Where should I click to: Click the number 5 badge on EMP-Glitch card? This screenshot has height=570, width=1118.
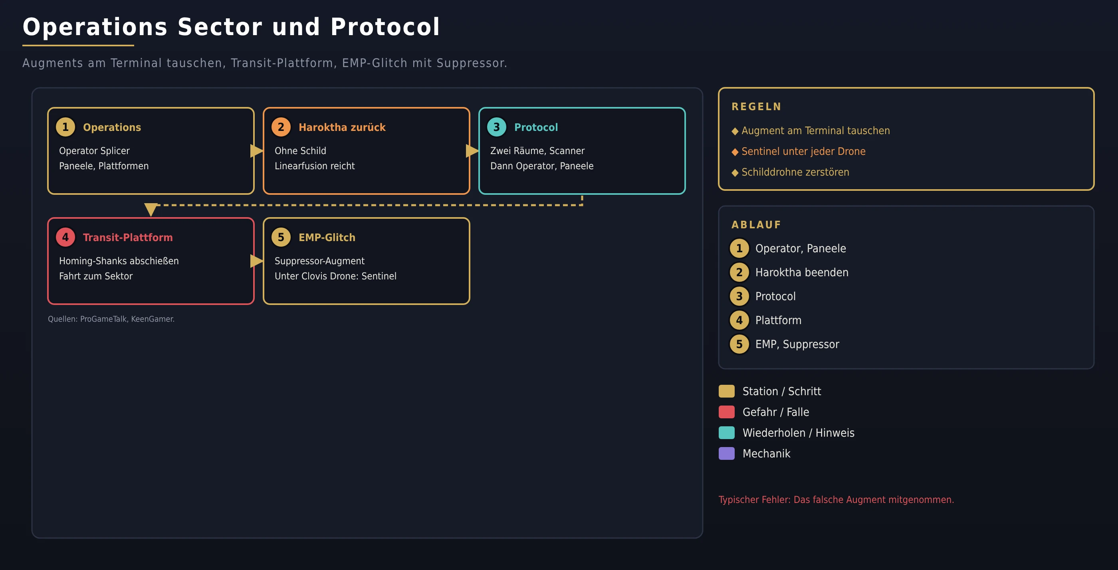(x=281, y=237)
